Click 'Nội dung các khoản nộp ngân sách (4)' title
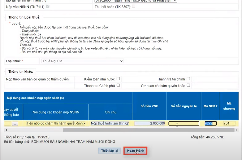 pyautogui.click(x=35, y=98)
